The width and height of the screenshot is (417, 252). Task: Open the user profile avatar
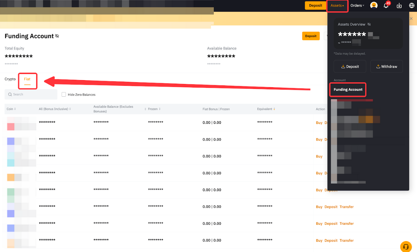374,6
